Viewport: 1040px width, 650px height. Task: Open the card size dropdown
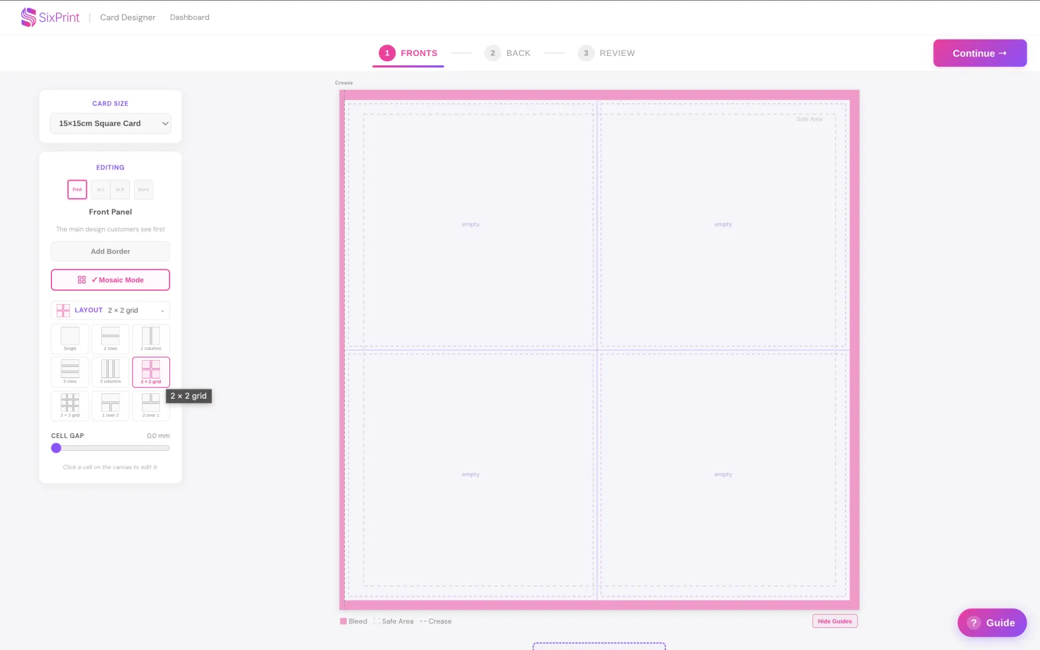(111, 123)
